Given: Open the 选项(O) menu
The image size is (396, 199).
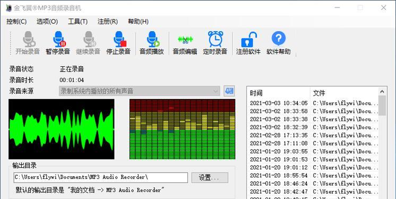Looking at the screenshot, I should [47, 22].
